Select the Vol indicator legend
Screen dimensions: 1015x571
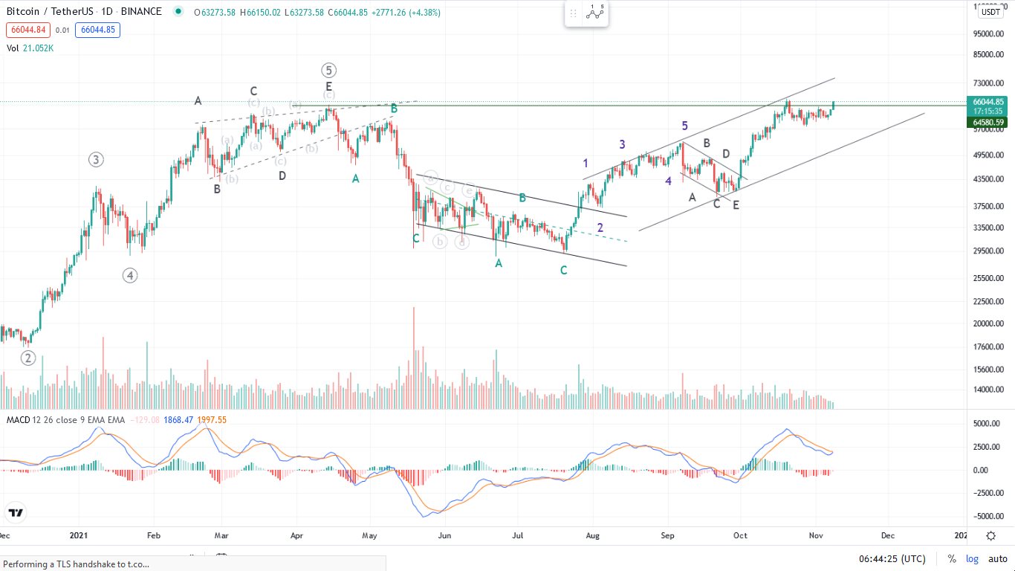click(13, 48)
